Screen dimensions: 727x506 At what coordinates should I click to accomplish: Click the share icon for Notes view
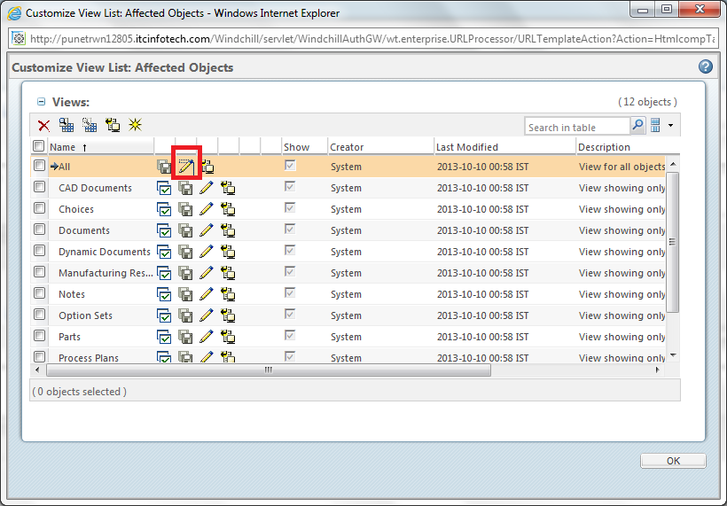click(x=228, y=294)
